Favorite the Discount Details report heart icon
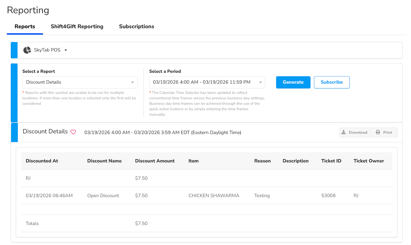 click(x=73, y=132)
